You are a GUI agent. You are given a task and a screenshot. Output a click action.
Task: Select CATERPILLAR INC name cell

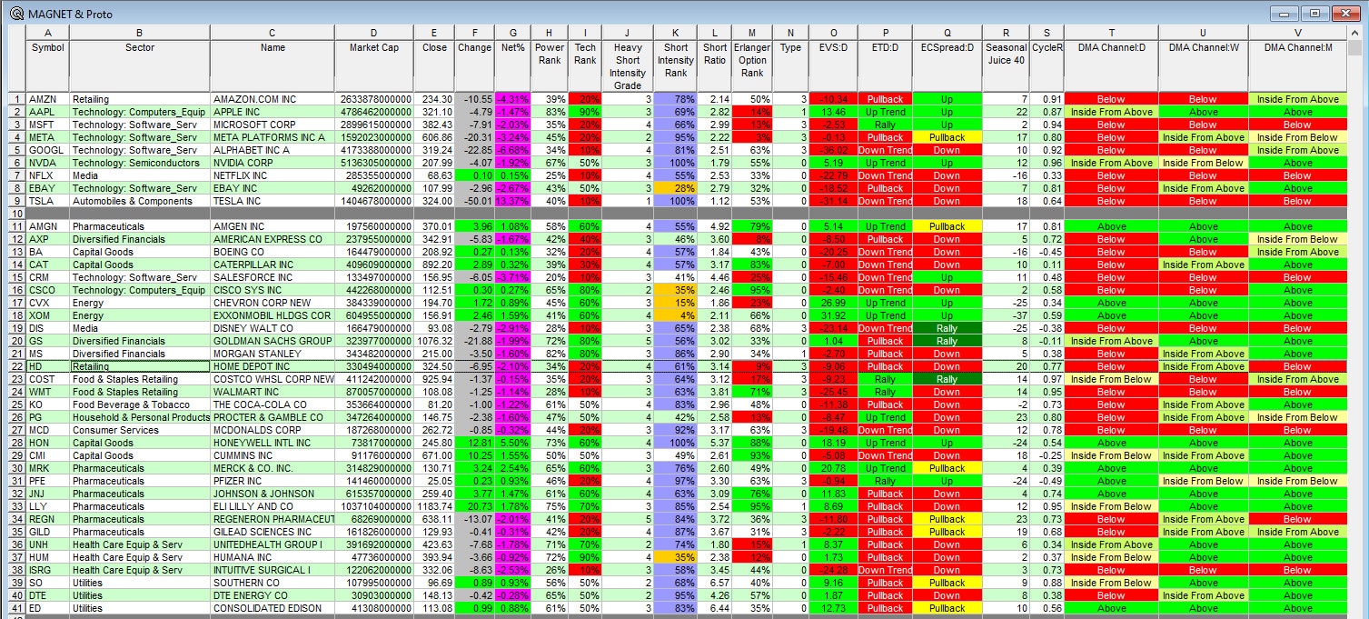(273, 265)
